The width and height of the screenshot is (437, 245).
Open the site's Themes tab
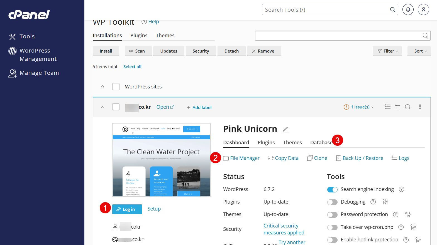[292, 143]
